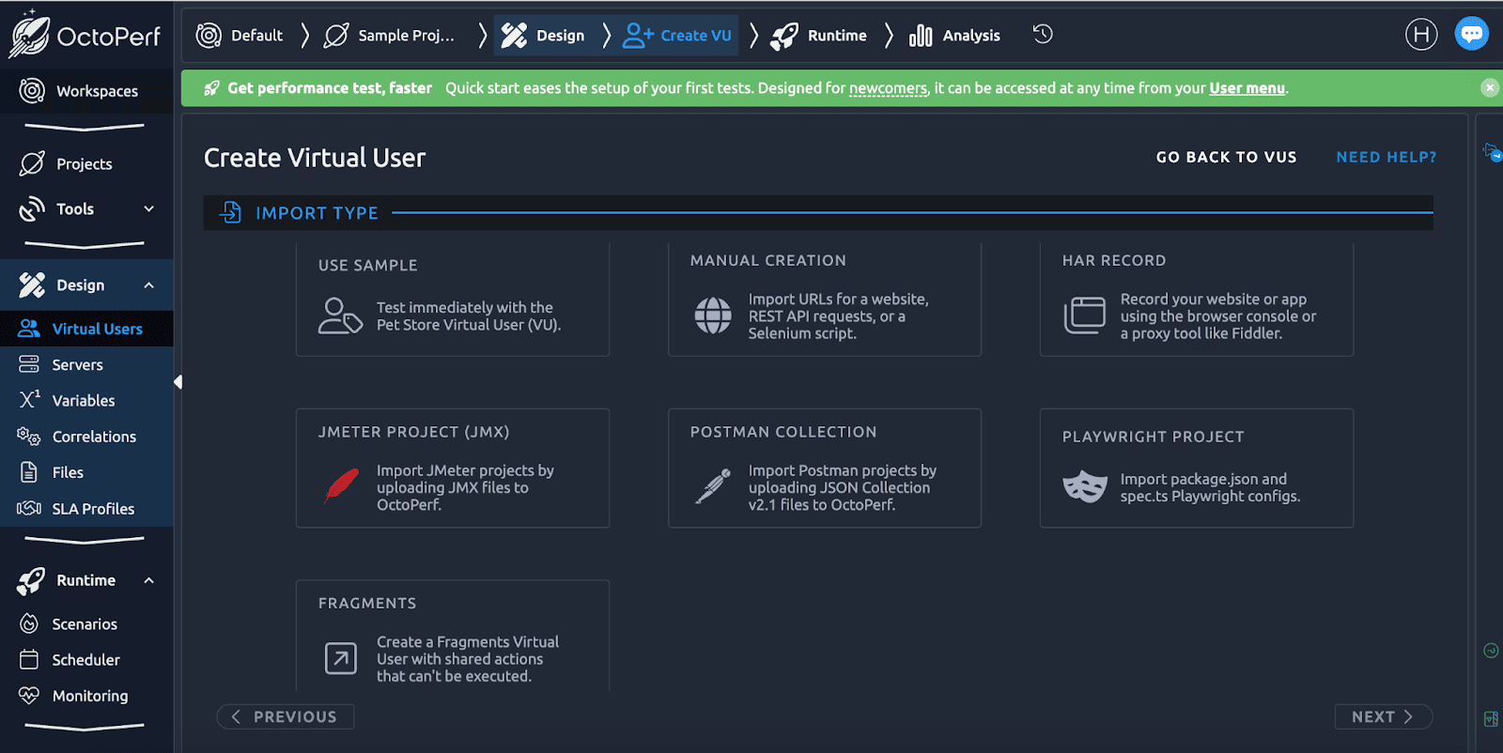Open the Servers page

point(86,364)
